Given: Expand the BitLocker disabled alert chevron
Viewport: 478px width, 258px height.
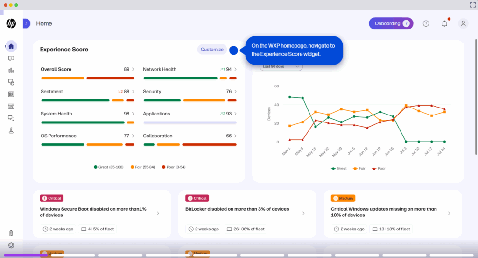Looking at the screenshot, I should tap(303, 213).
